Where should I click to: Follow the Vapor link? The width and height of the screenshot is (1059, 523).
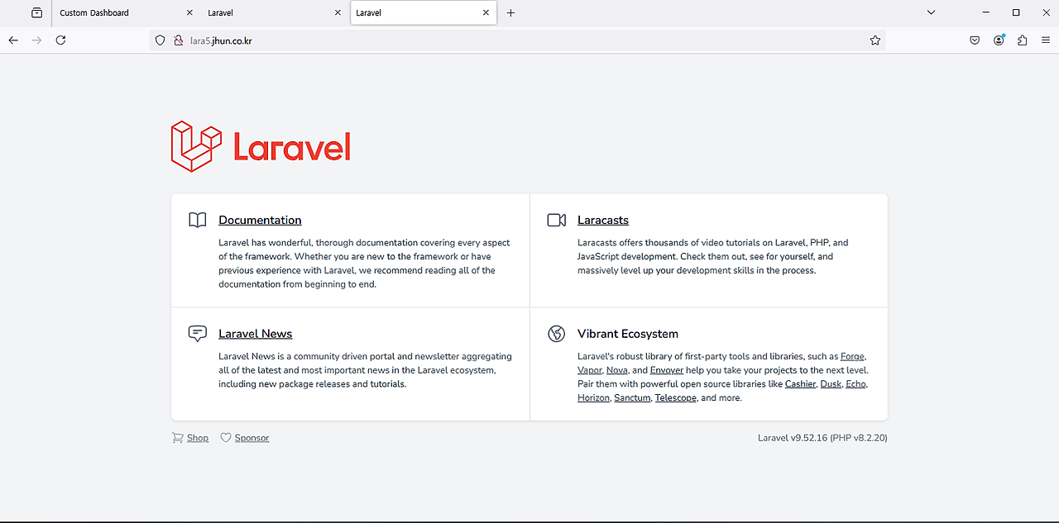click(589, 370)
